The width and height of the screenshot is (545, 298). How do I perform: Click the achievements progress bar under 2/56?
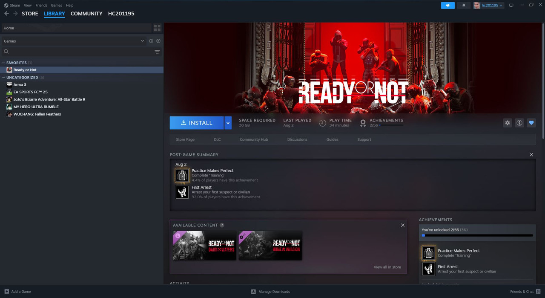point(391,125)
